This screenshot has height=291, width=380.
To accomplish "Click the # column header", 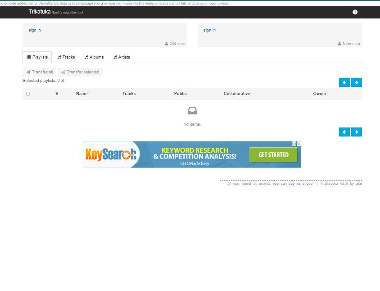I will 57,94.
